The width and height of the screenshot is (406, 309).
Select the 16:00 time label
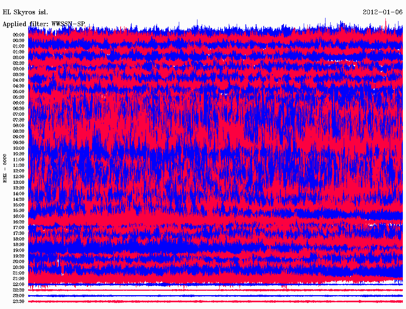[19, 216]
